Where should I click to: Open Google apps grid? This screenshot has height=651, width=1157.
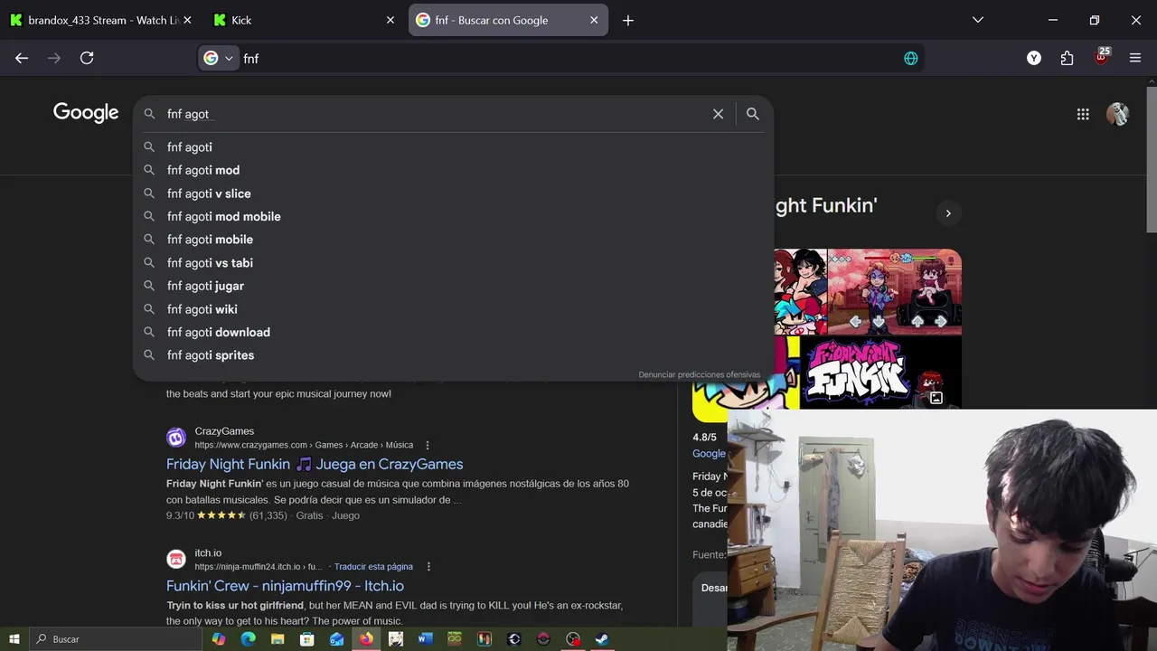pyautogui.click(x=1083, y=114)
